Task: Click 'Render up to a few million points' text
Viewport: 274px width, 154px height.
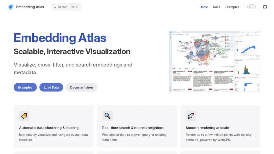Action: (219, 137)
